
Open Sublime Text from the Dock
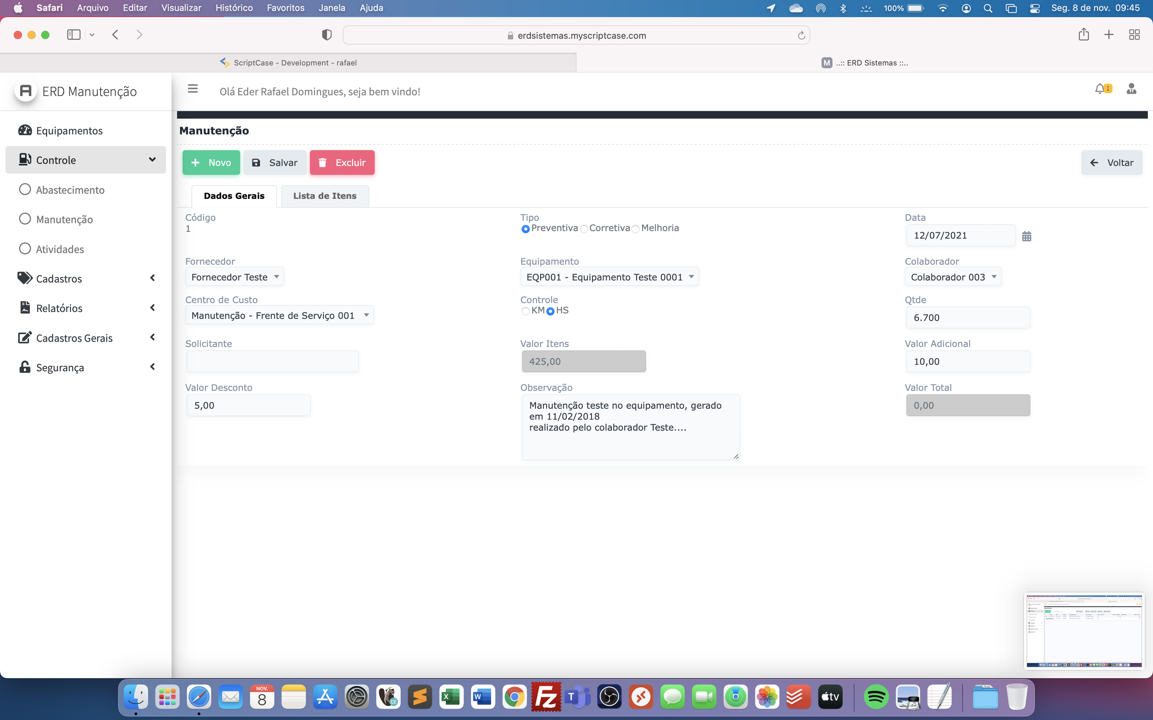(x=420, y=697)
